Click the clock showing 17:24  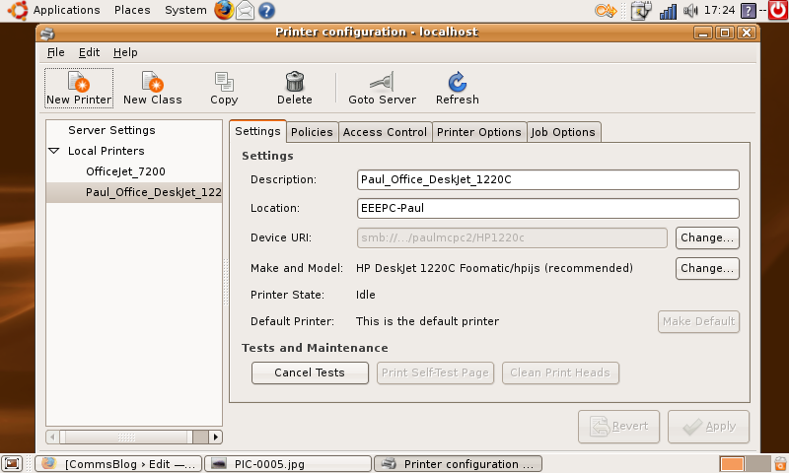[719, 10]
